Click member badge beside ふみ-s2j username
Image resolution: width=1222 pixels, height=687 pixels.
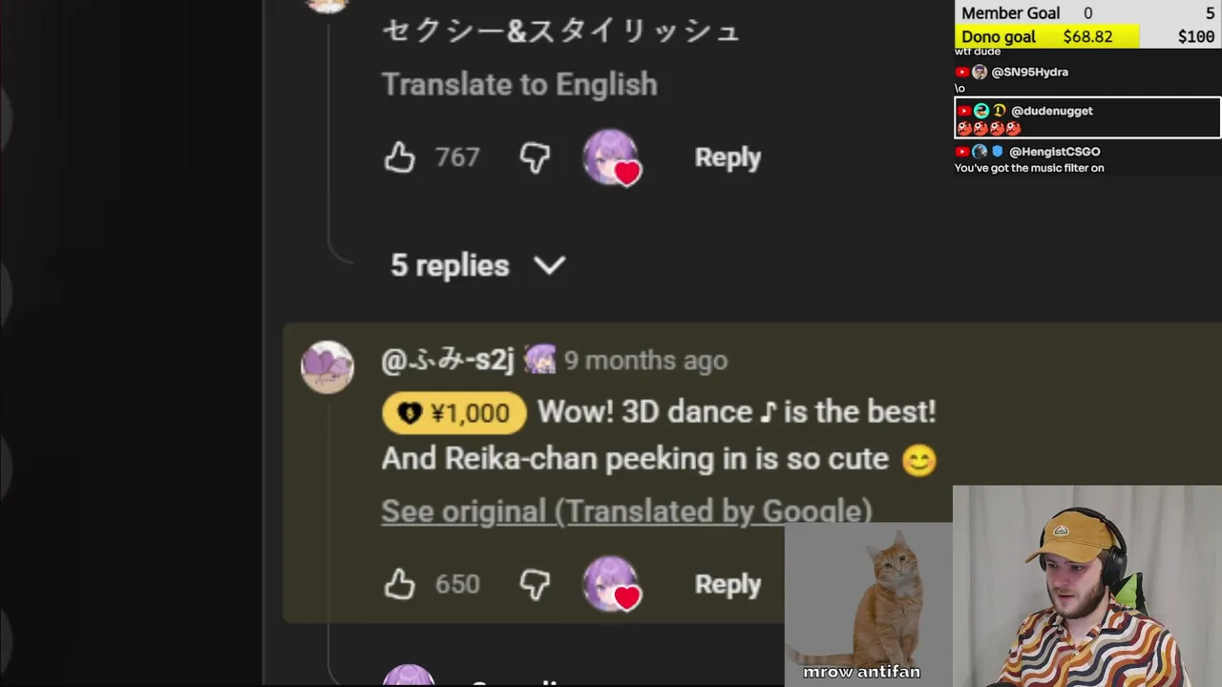click(540, 360)
